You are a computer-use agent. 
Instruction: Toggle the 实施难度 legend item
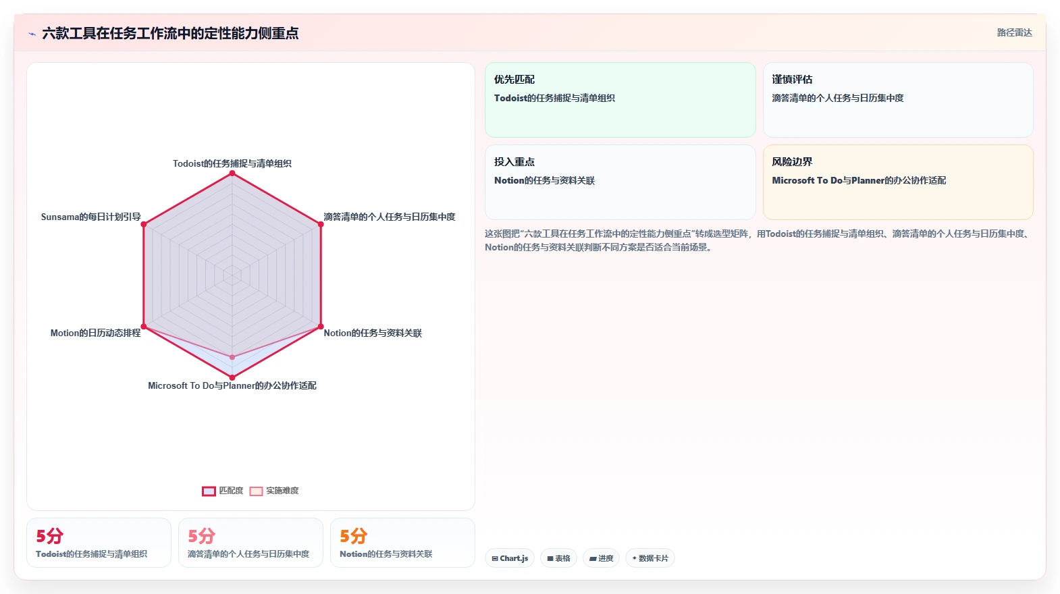[274, 491]
